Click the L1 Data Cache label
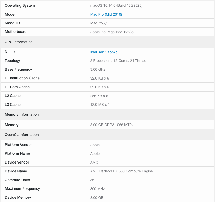Viewport: 215px width, 202px height. point(17,87)
